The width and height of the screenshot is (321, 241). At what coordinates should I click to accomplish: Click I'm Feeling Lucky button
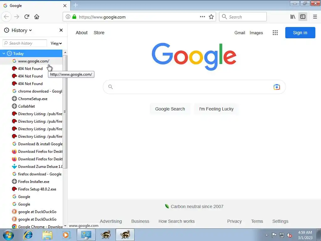(216, 109)
